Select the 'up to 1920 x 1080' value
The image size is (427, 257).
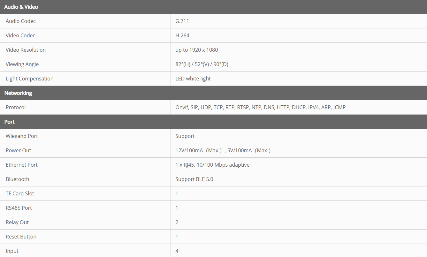click(x=197, y=50)
